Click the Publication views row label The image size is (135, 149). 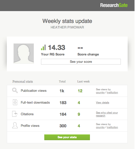pyautogui.click(x=34, y=91)
